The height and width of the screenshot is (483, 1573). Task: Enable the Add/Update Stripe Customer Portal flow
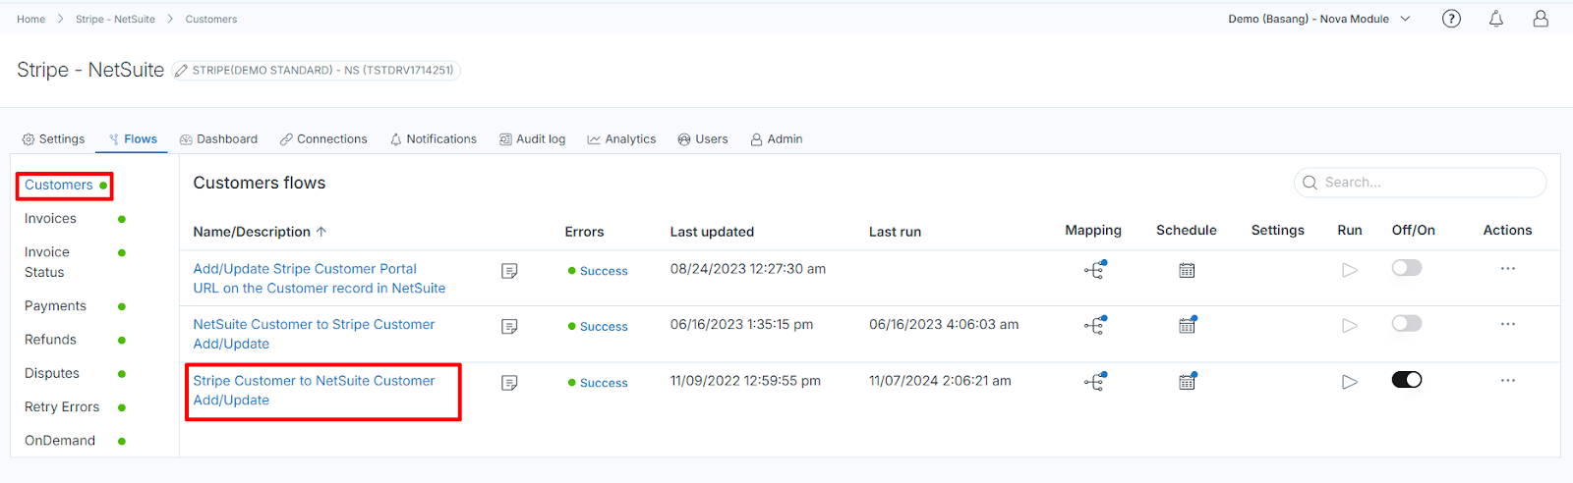tap(1406, 268)
